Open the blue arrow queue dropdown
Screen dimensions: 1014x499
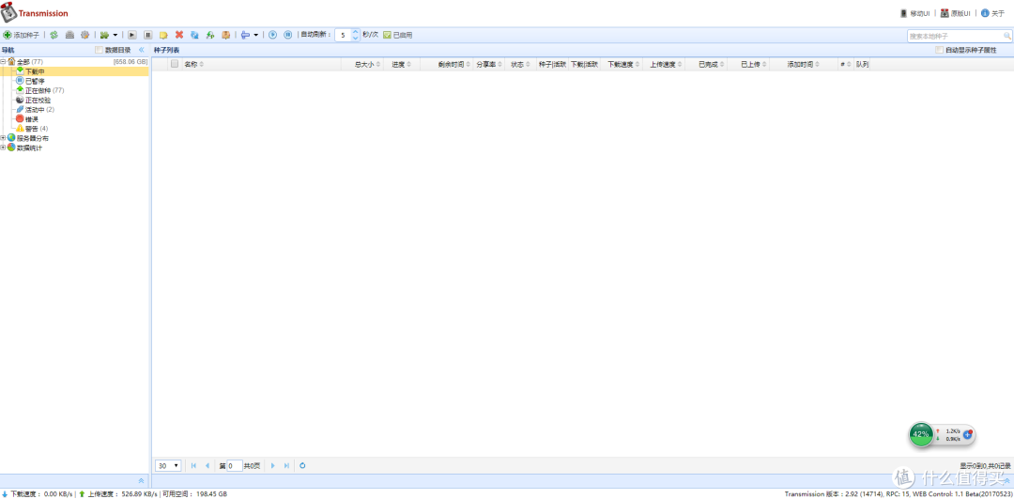[250, 35]
